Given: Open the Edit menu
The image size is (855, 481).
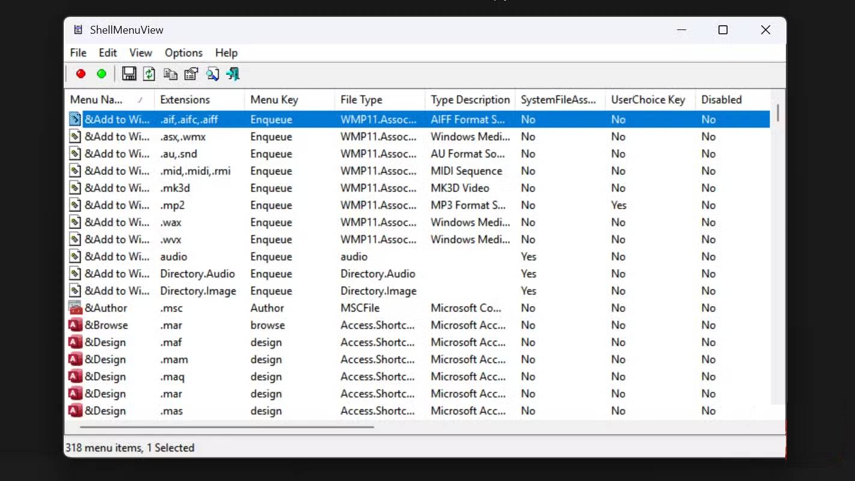Looking at the screenshot, I should tap(108, 53).
